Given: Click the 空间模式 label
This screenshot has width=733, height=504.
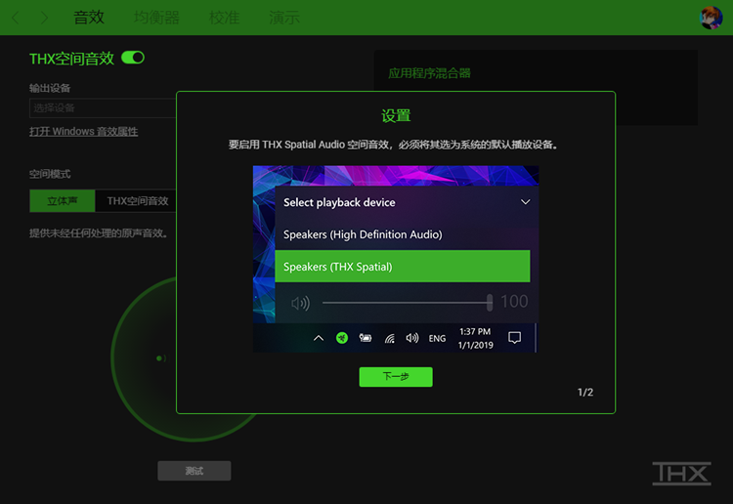Looking at the screenshot, I should [x=50, y=174].
